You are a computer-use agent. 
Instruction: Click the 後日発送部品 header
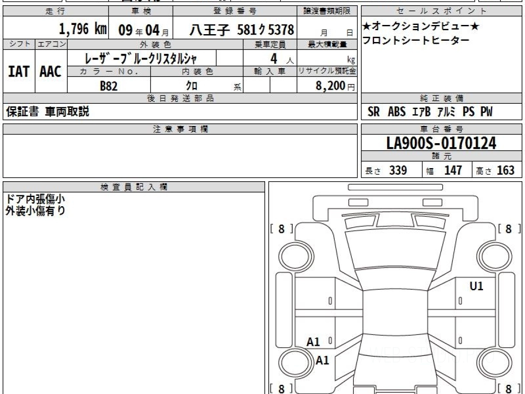[180, 98]
